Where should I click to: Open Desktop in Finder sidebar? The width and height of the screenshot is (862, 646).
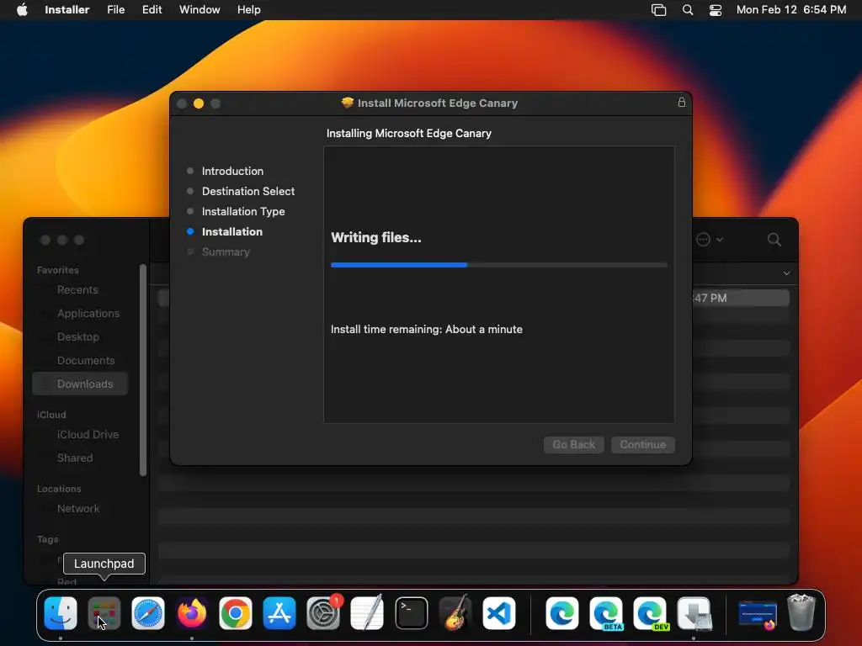78,336
